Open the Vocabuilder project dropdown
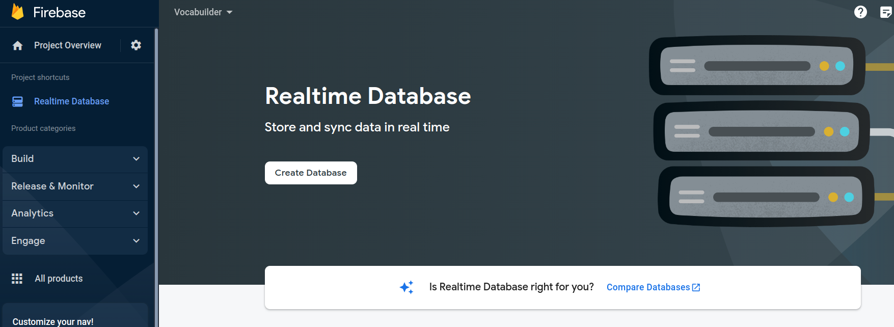Screen dimensions: 894x327 pyautogui.click(x=203, y=12)
